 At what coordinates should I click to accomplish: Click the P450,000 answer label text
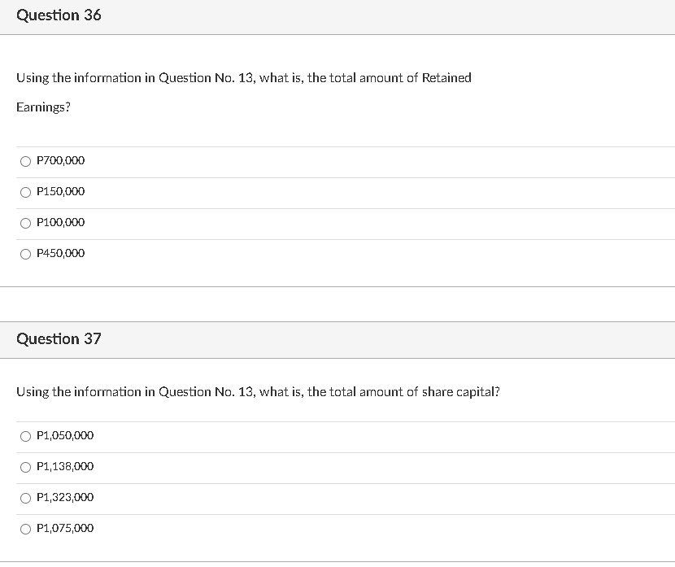click(60, 253)
